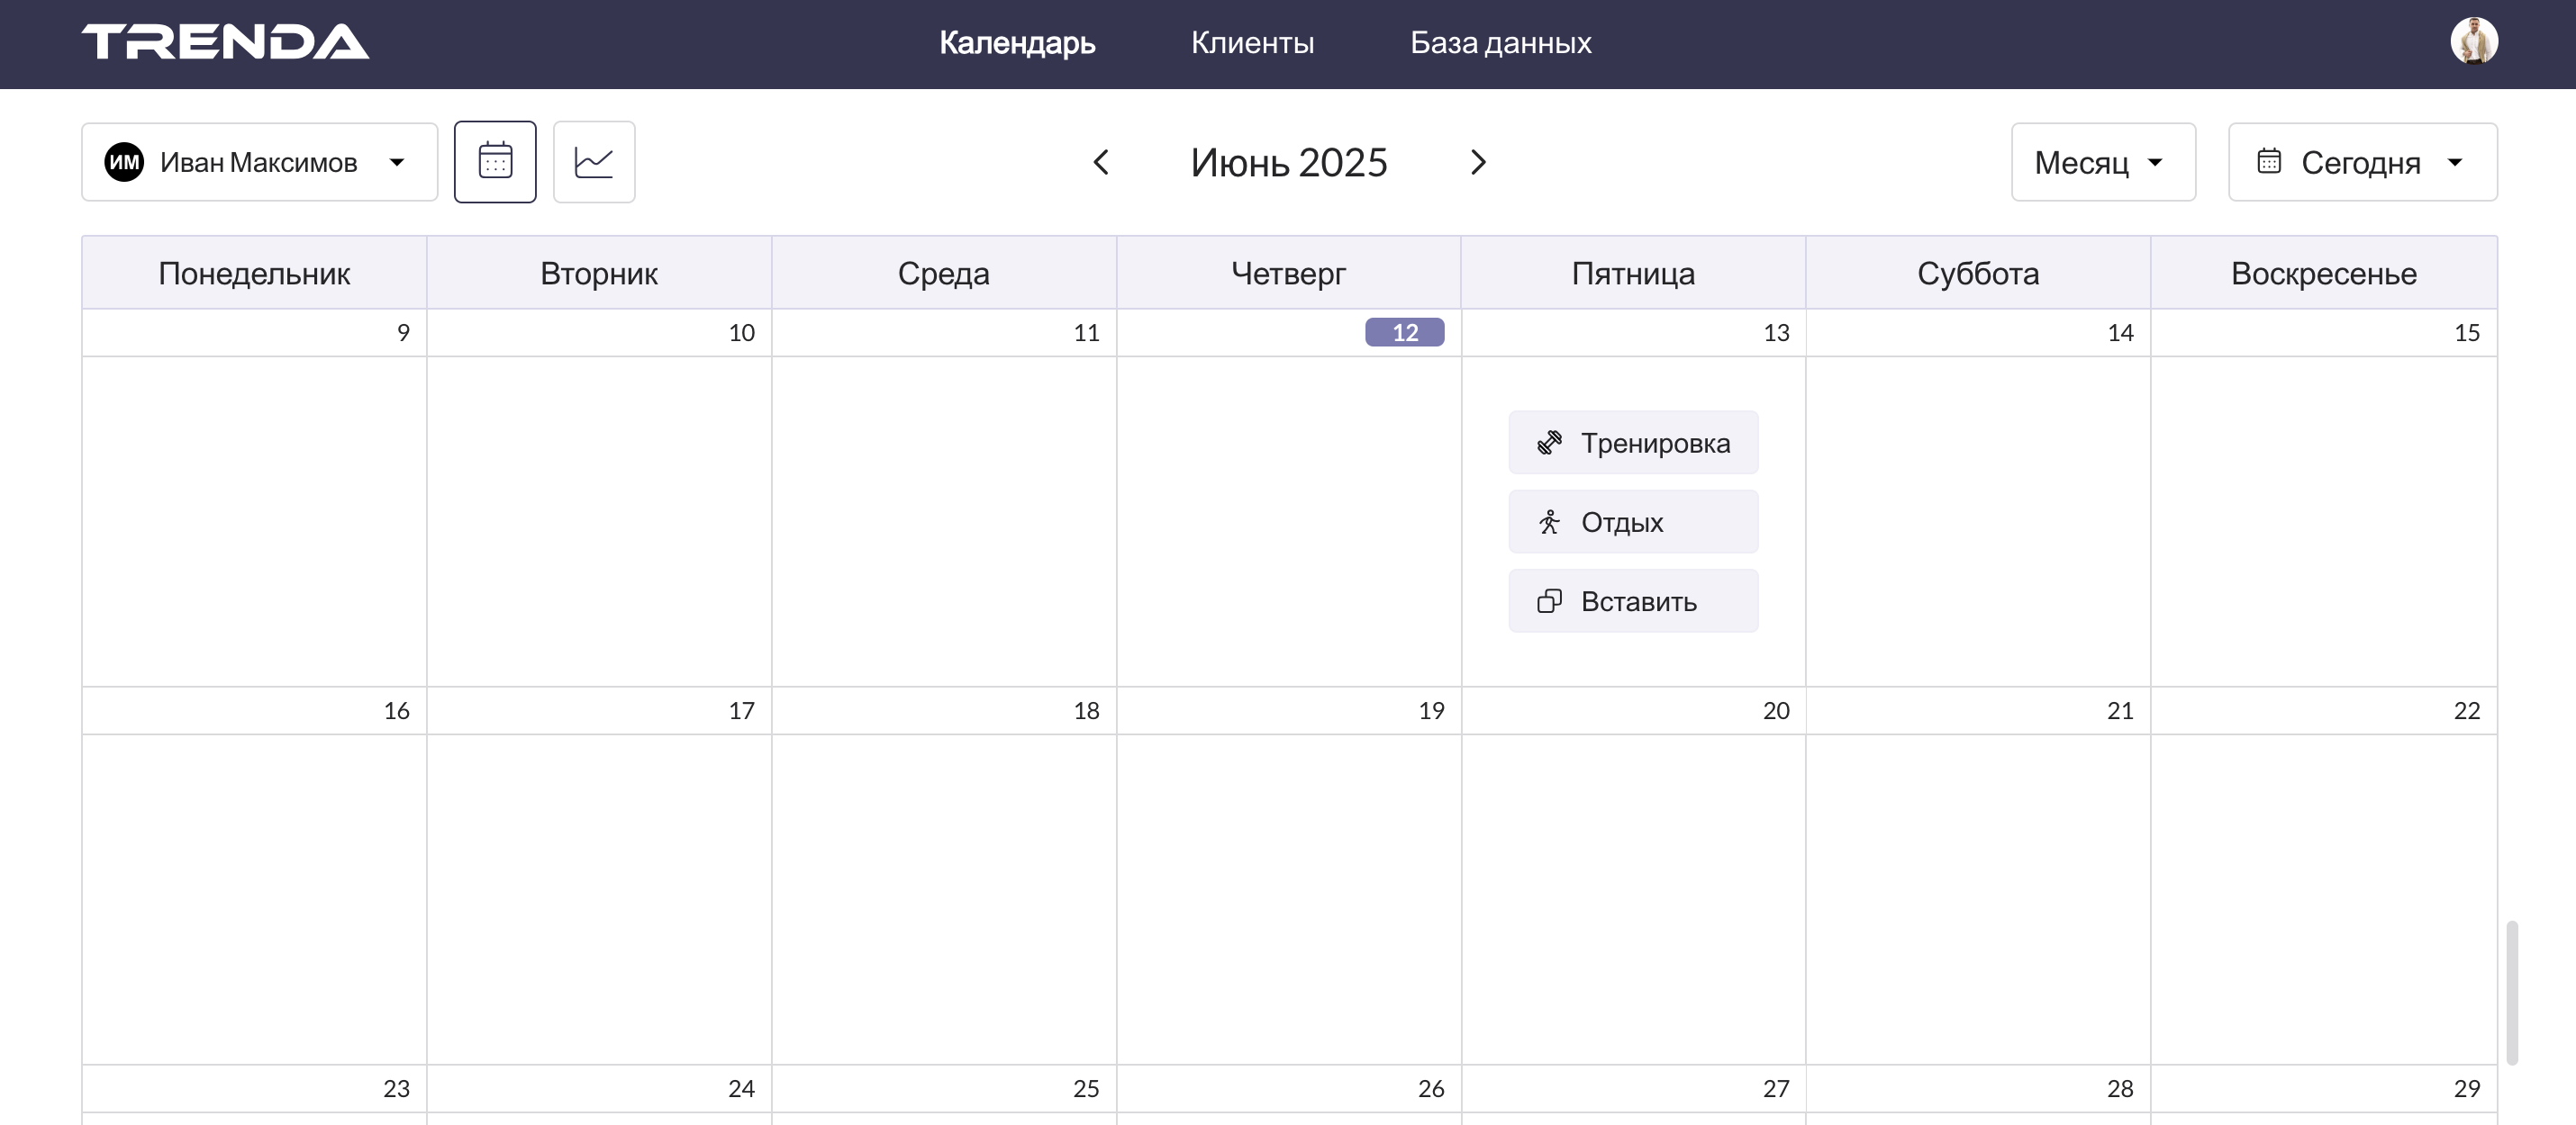Viewport: 2576px width, 1125px height.
Task: Expand the Иван Максимов client dropdown
Action: [x=396, y=162]
